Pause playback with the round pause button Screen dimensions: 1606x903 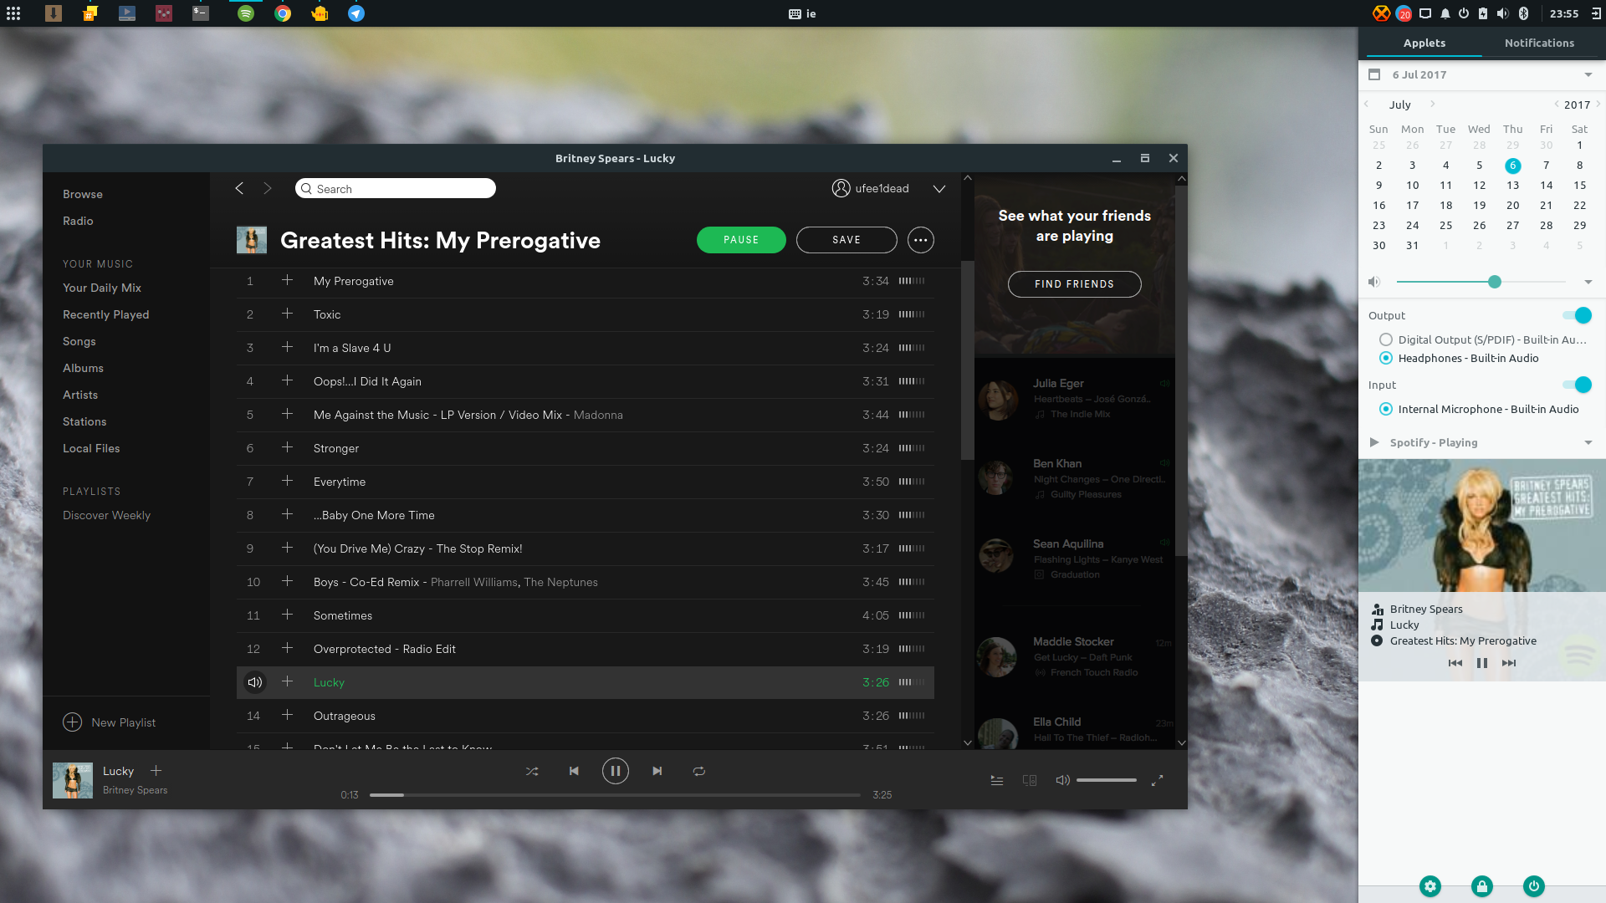coord(616,771)
